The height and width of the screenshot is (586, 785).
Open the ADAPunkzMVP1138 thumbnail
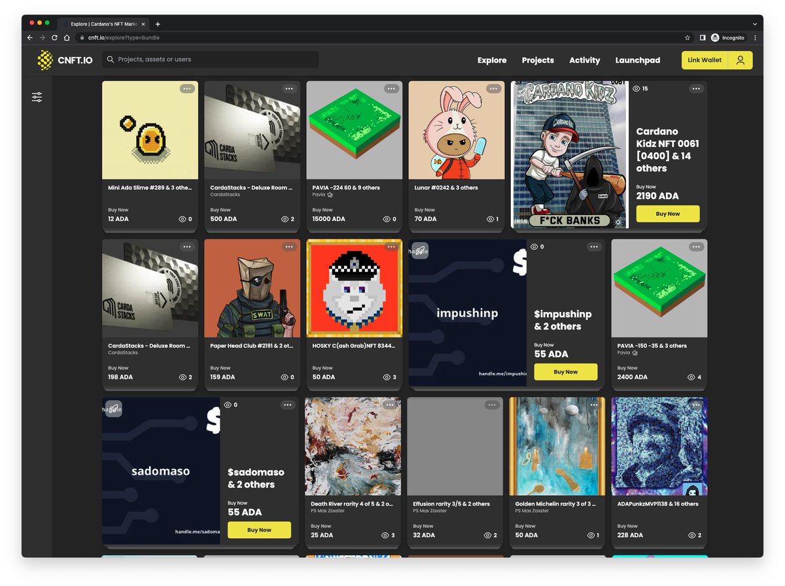pyautogui.click(x=659, y=446)
